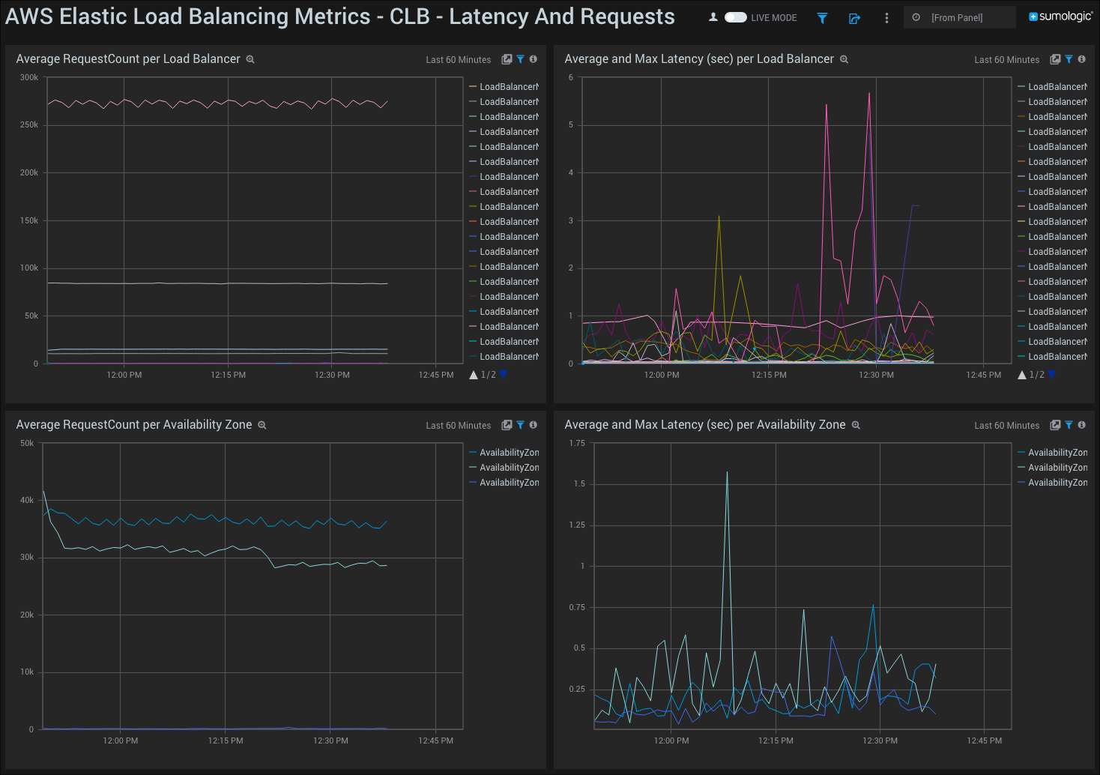Click the down arrow to view legend page 2
Image resolution: width=1100 pixels, height=775 pixels.
pyautogui.click(x=503, y=375)
